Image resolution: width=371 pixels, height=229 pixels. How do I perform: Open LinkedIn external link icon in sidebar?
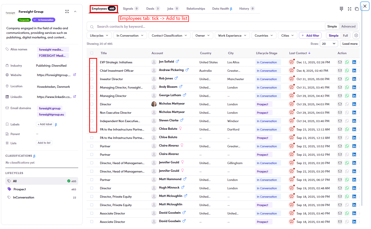(75, 97)
